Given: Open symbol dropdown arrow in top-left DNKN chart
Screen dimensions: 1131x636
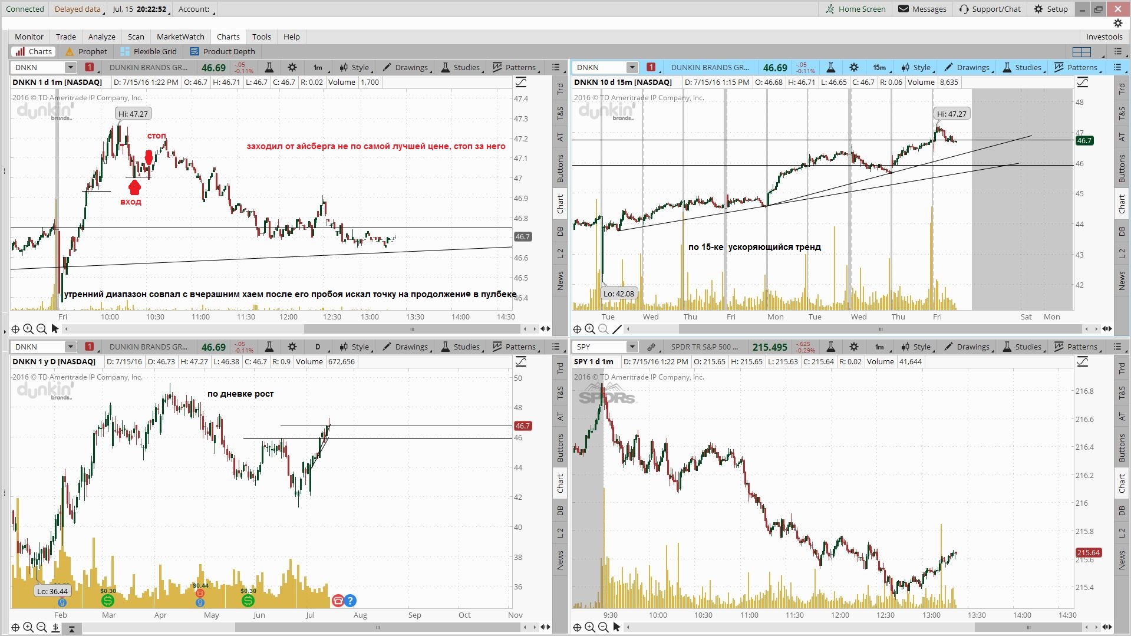Looking at the screenshot, I should click(x=70, y=67).
